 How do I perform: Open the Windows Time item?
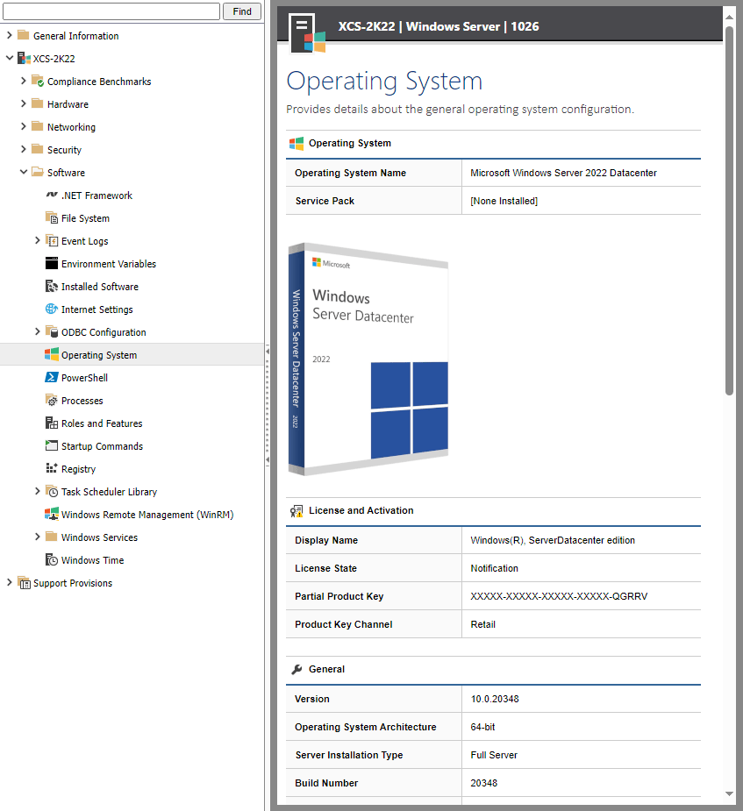point(93,559)
